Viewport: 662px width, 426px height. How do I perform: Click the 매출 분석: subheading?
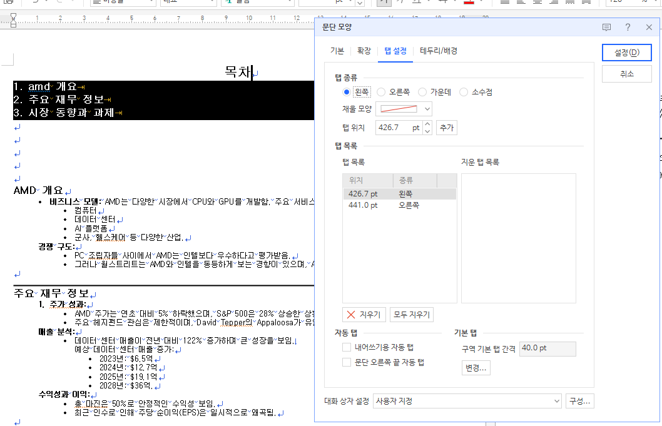(56, 332)
